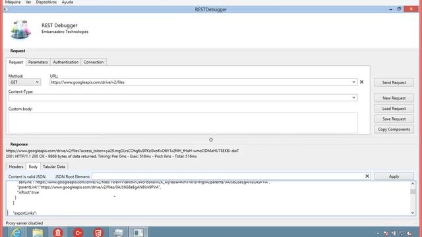
Task: Expand the URL history dropdown
Action: [x=353, y=82]
